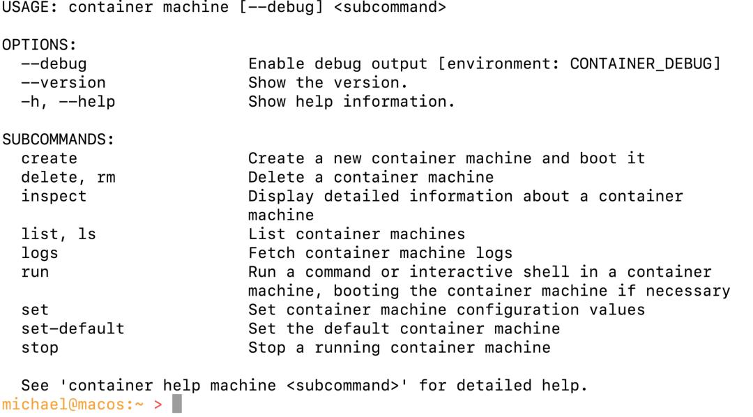Image resolution: width=753 pixels, height=417 pixels.
Task: Click the 'delete, rm' subcommand entry
Action: point(68,177)
